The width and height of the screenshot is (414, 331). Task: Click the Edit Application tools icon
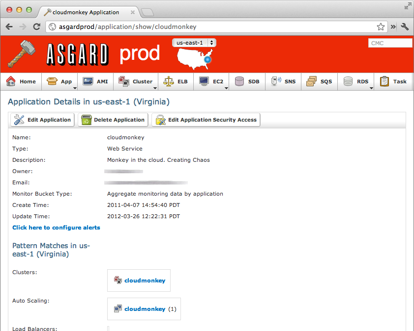point(19,120)
